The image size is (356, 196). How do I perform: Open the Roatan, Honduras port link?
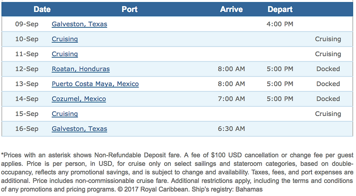tap(81, 69)
